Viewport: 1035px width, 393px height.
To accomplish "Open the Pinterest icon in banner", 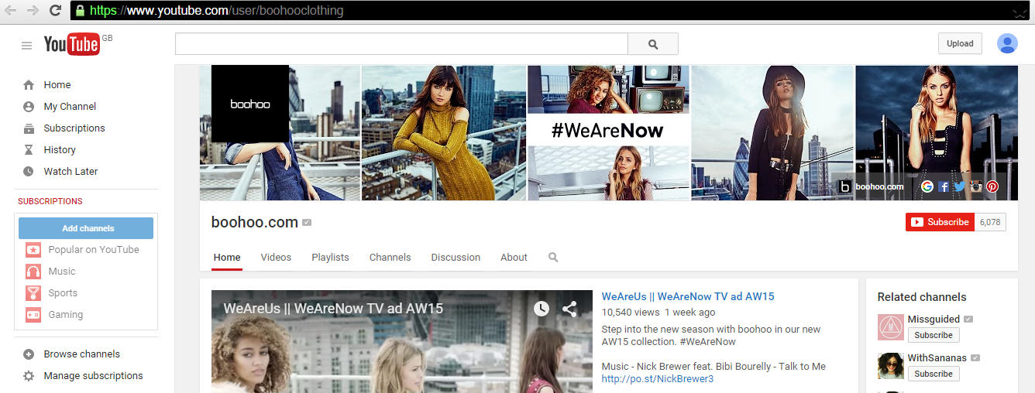I will click(x=992, y=186).
